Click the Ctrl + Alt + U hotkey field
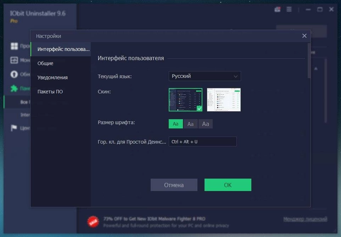The height and width of the screenshot is (237, 341). pyautogui.click(x=203, y=142)
